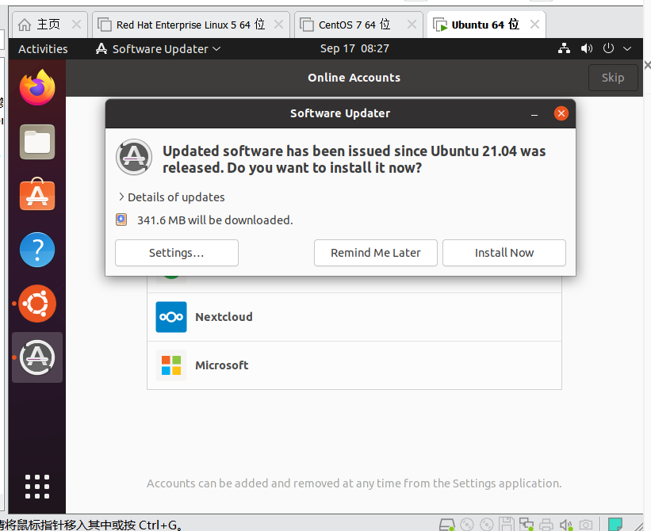Select the Microsoft account option

click(x=354, y=365)
